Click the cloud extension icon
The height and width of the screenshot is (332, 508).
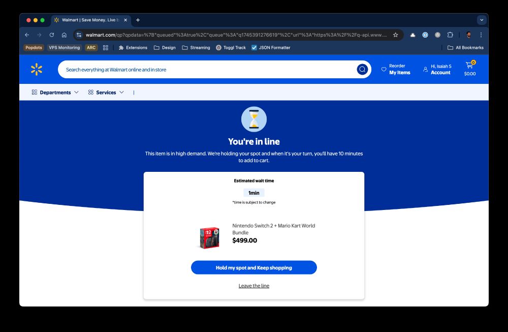(412, 35)
